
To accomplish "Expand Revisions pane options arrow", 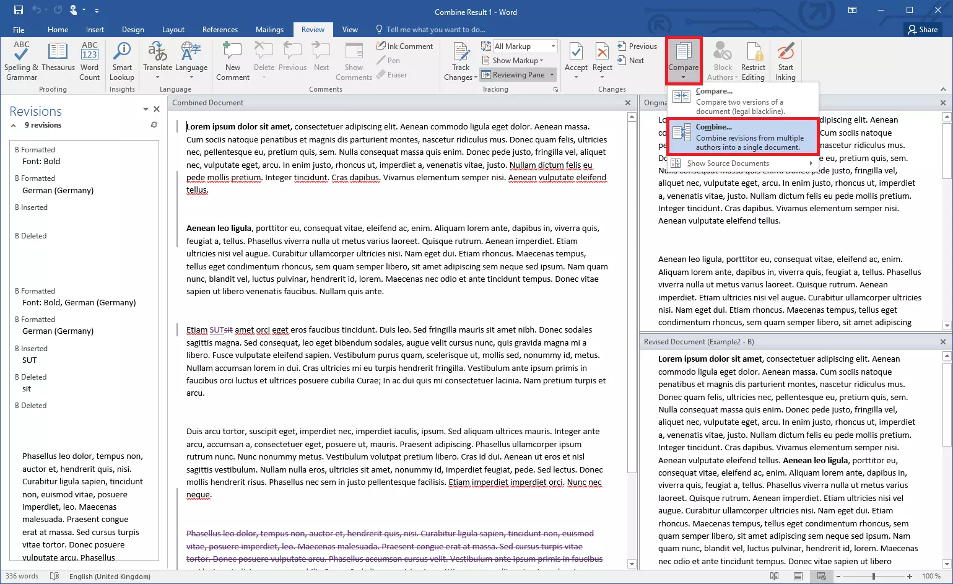I will tap(146, 109).
